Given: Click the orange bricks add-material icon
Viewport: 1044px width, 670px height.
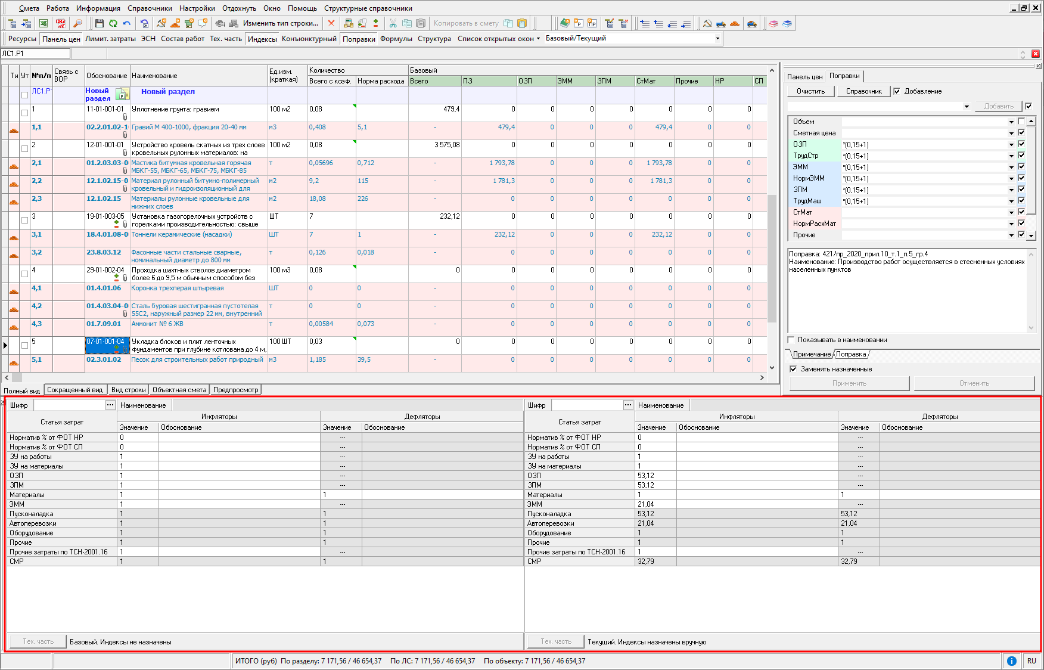Looking at the screenshot, I should pos(175,23).
